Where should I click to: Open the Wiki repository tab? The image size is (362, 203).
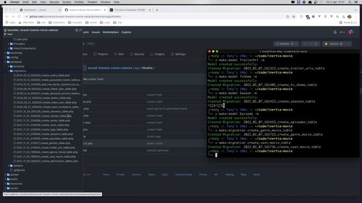point(119,54)
